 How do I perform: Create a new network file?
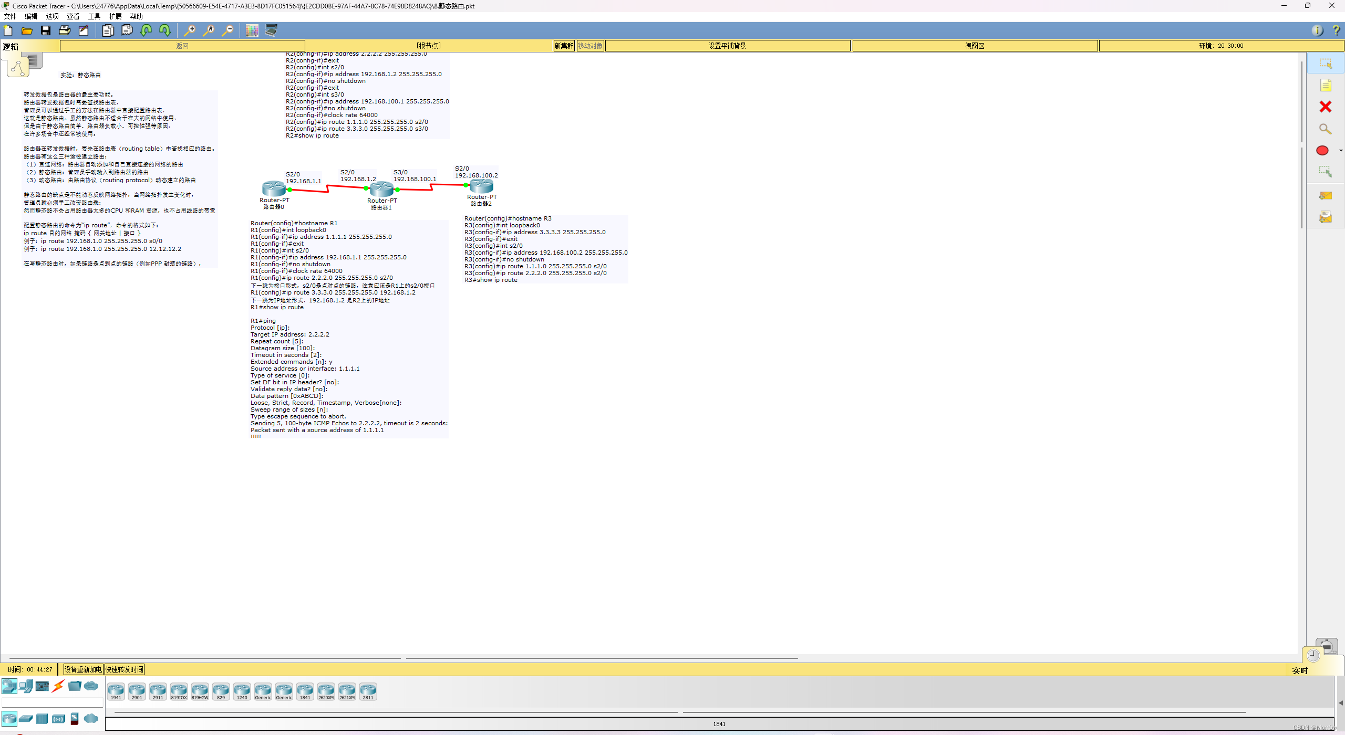[8, 30]
